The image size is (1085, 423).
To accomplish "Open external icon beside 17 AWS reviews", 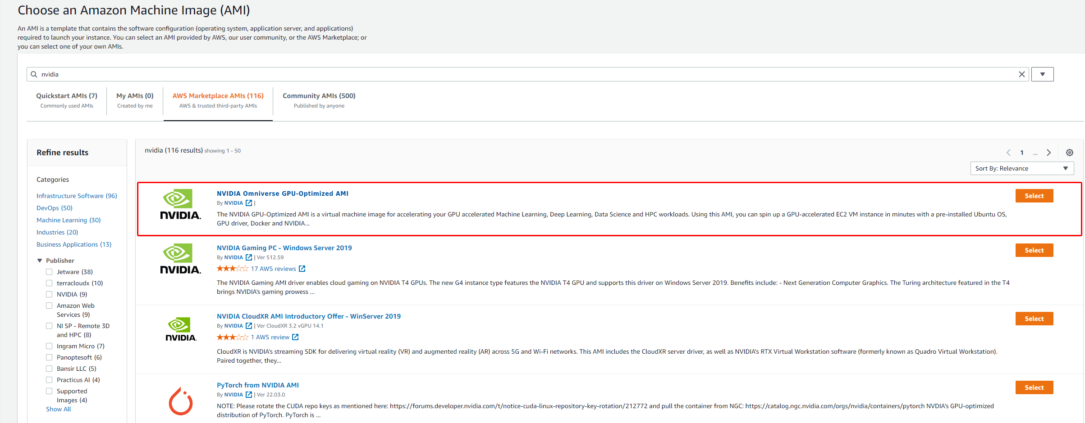I will point(302,269).
